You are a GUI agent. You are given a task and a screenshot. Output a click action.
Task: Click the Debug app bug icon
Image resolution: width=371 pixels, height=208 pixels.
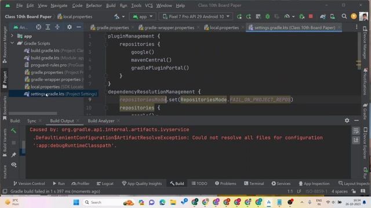tap(268, 17)
